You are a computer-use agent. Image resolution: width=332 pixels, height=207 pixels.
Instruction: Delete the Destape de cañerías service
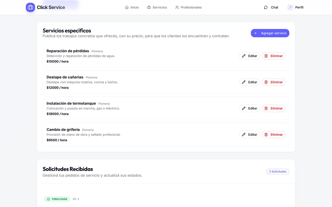pos(273,82)
